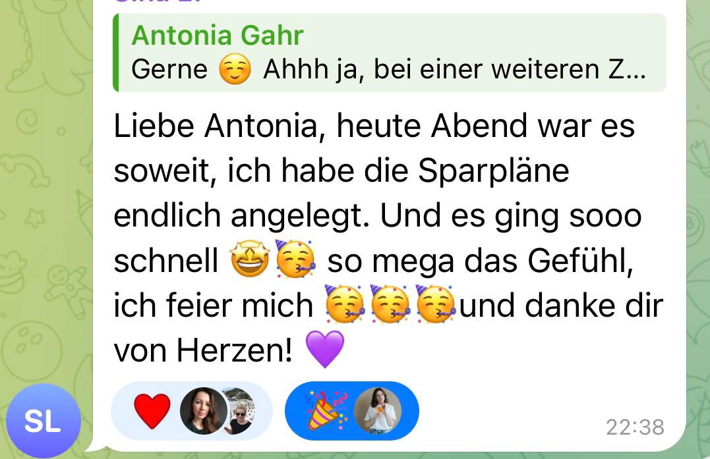This screenshot has height=459, width=710.
Task: Click middle party face emoji of the three
Action: [390, 304]
